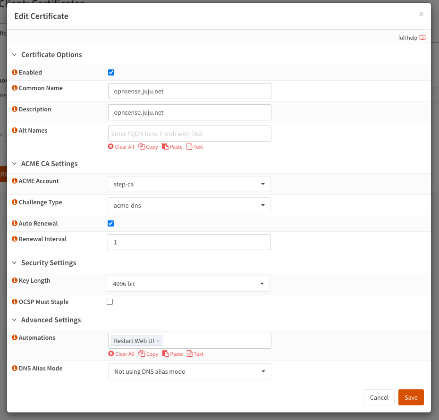
Task: Click the Clear All icon under Alt Names
Action: point(111,147)
